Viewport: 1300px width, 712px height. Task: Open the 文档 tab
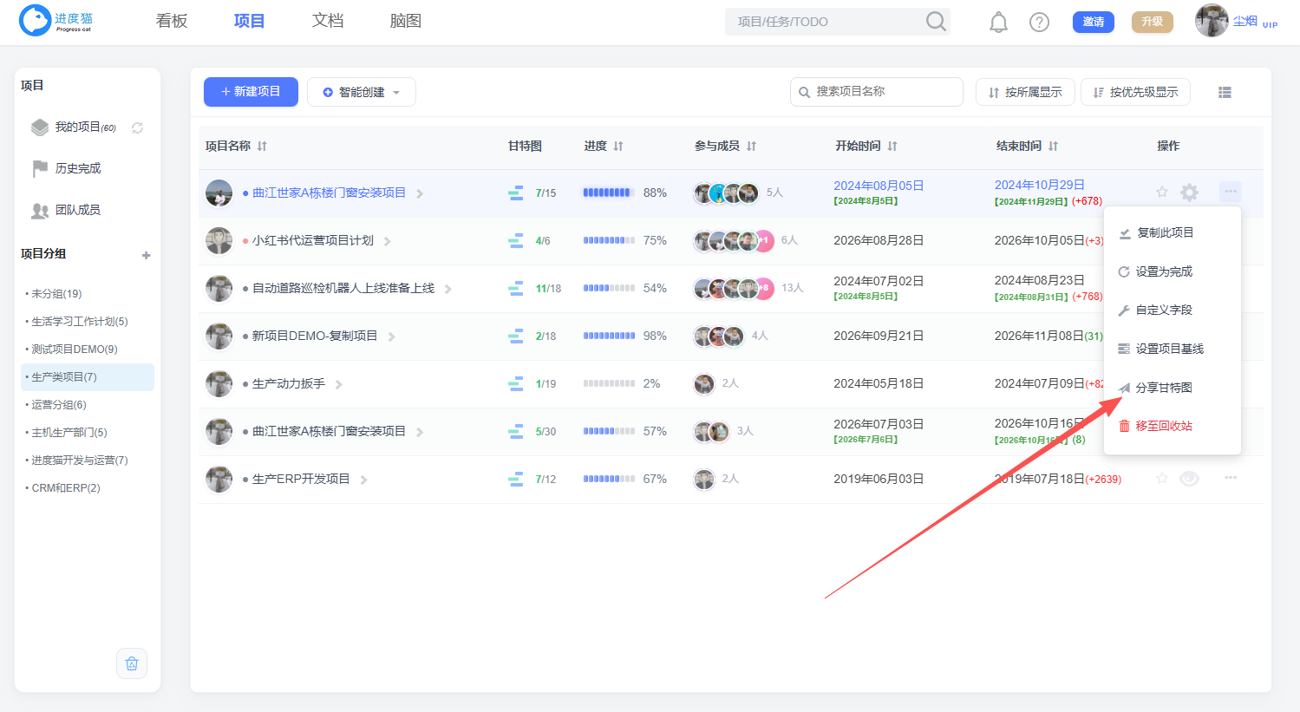(328, 21)
